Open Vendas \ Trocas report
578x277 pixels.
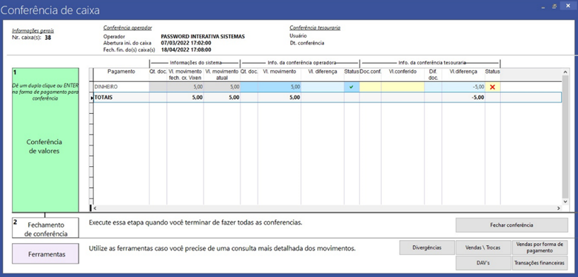pyautogui.click(x=483, y=247)
